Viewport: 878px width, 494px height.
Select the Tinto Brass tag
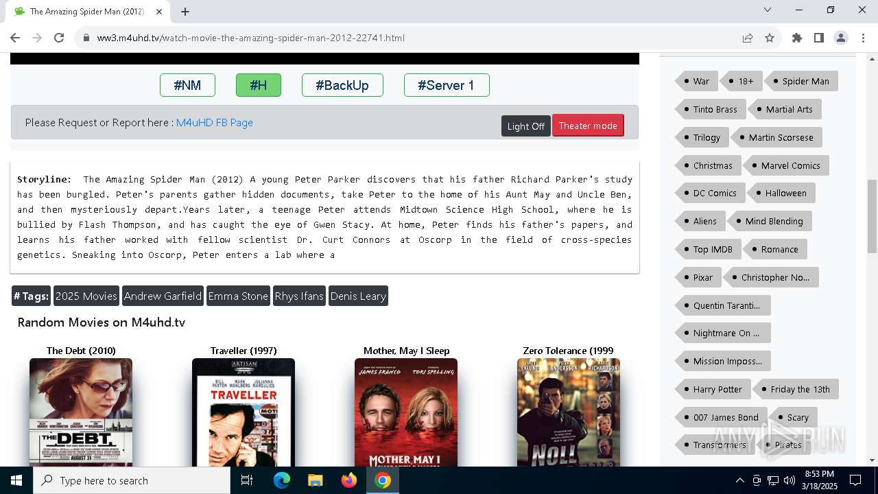(710, 109)
